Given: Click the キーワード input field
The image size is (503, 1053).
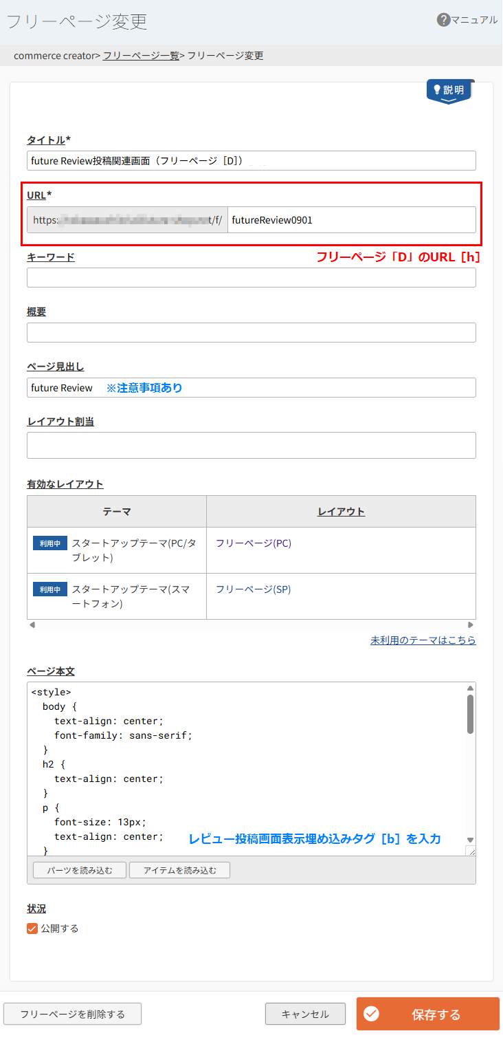Looking at the screenshot, I should pos(251,277).
